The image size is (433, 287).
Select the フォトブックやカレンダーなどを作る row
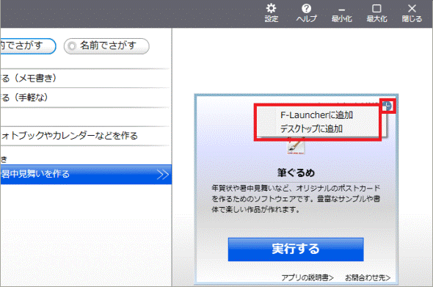point(85,136)
